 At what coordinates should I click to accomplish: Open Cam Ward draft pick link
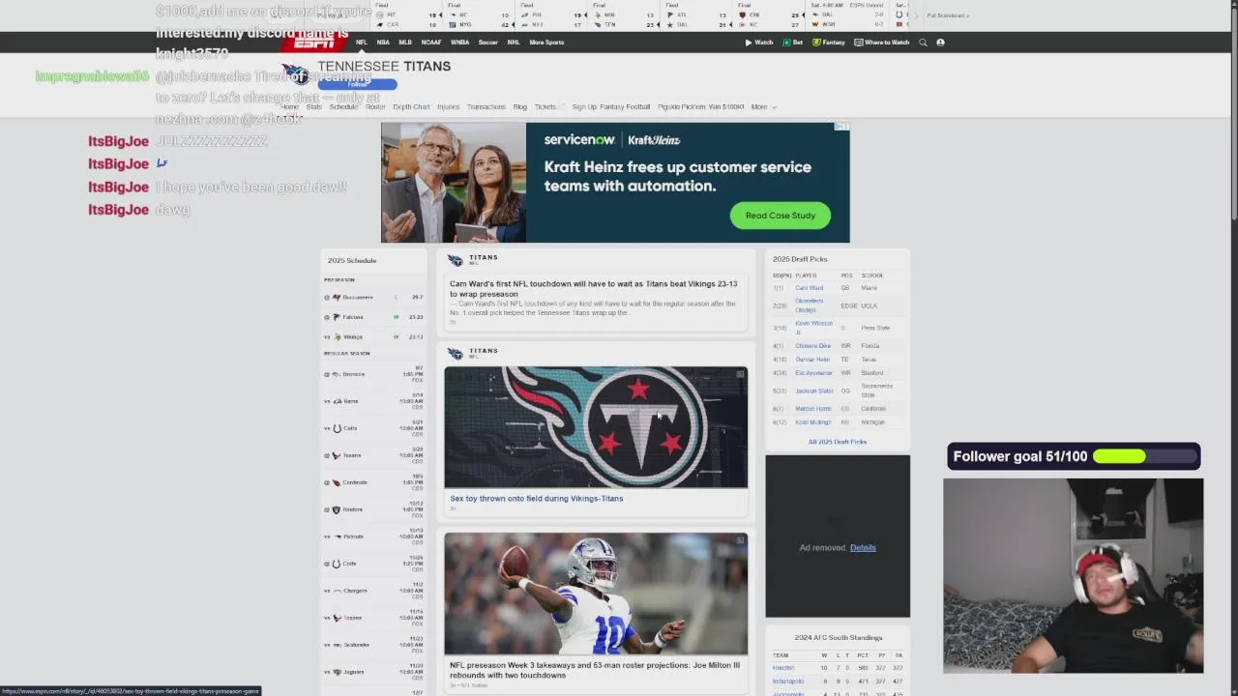(810, 288)
